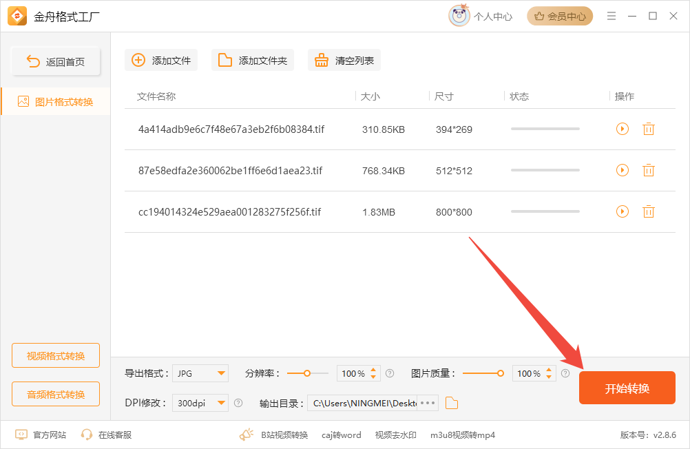The image size is (690, 449).
Task: Decrease 图片质量 percentage with down arrow
Action: [549, 377]
